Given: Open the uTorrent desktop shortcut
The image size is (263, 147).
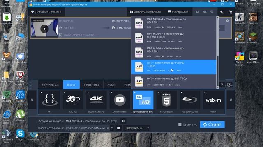Looking at the screenshot, I should 20,115.
